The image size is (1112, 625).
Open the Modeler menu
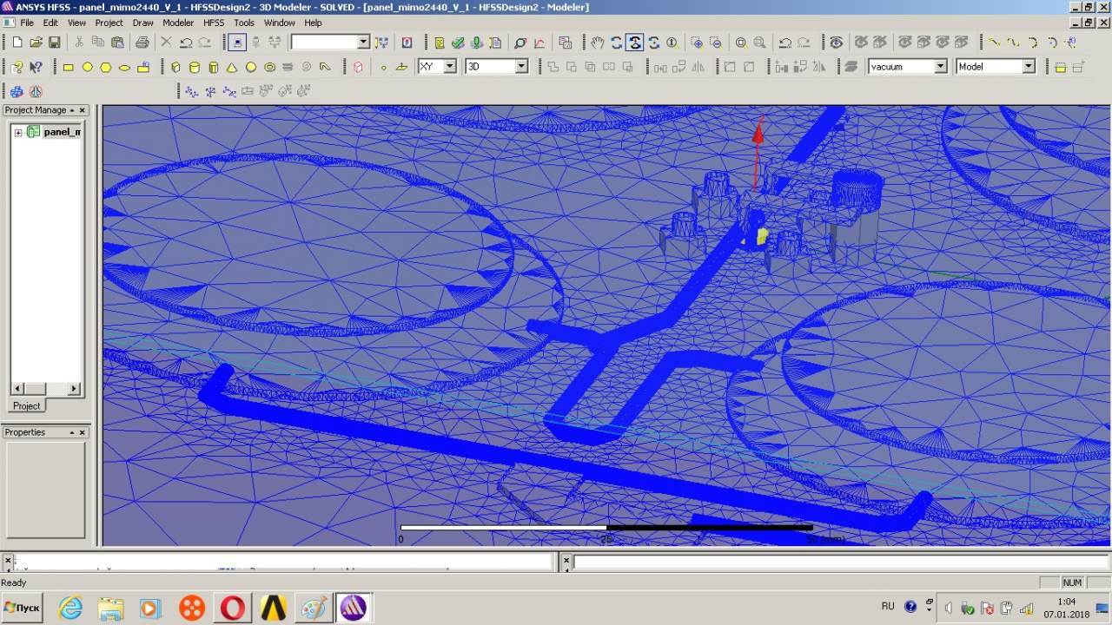tap(178, 23)
